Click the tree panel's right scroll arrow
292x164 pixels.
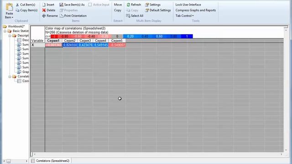(x=26, y=161)
